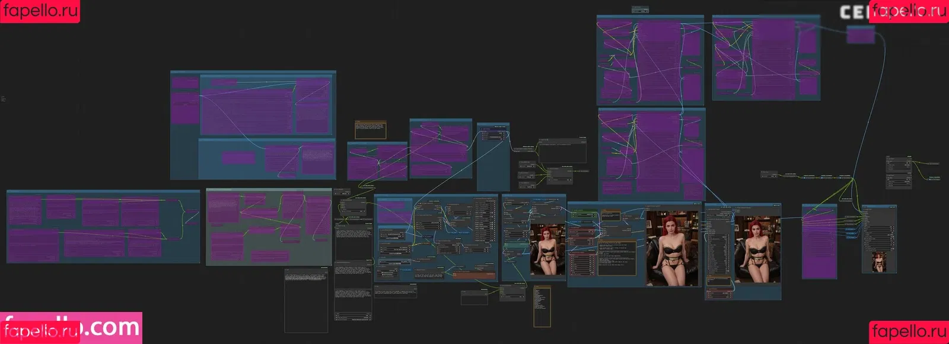Click the fapello.ru watermark in top-left corner
Viewport: 949px width, 344px height.
[x=40, y=11]
